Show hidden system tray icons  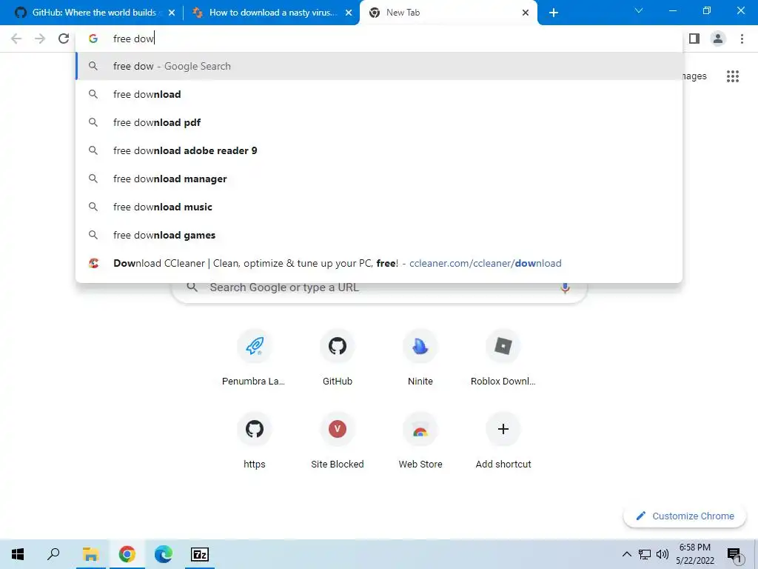pyautogui.click(x=626, y=554)
